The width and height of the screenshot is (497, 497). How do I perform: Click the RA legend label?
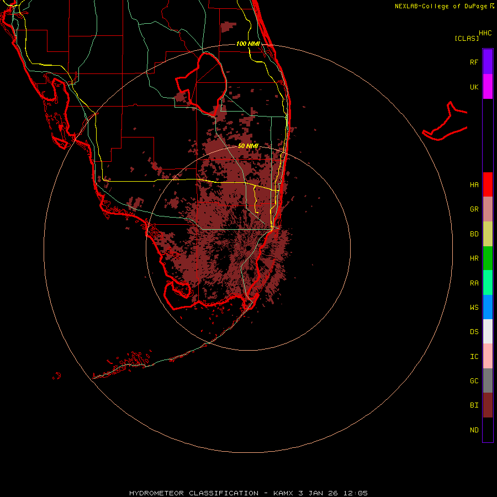click(474, 283)
